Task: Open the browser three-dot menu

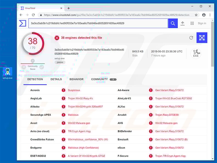Action: pos(210,15)
